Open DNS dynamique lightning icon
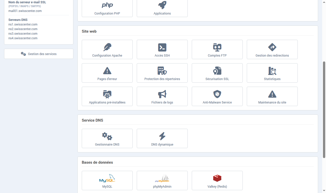Viewport: 326px width, 193px height. pyautogui.click(x=162, y=136)
